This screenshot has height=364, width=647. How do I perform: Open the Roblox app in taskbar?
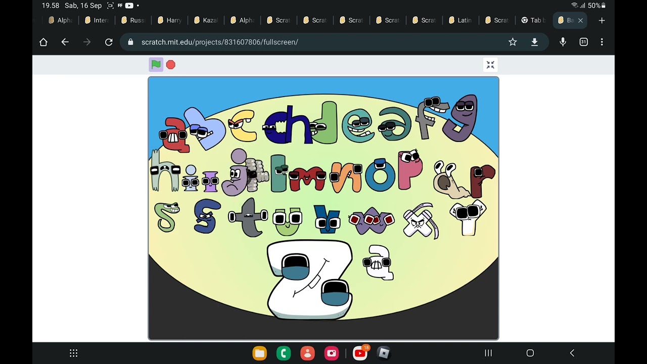pyautogui.click(x=384, y=353)
